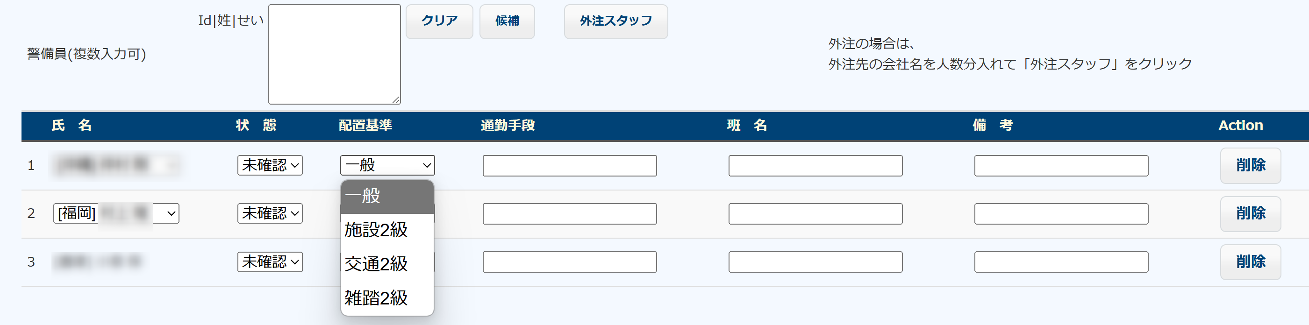
Task: Click the 警備員 multi-line text area
Action: pyautogui.click(x=334, y=54)
